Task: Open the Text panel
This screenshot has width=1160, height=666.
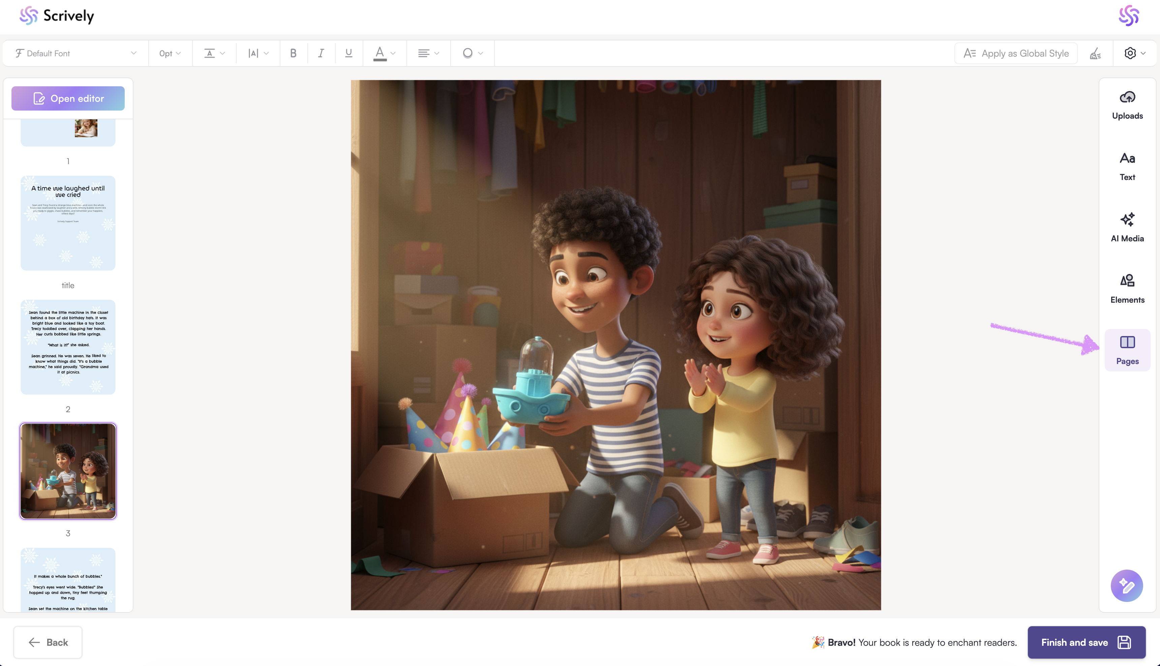Action: [1127, 166]
